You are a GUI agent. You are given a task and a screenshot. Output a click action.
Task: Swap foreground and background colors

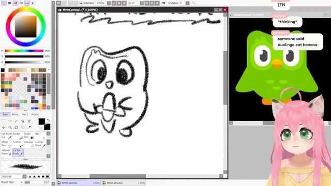(48, 120)
